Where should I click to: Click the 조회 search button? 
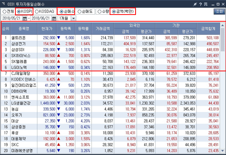click(x=219, y=12)
